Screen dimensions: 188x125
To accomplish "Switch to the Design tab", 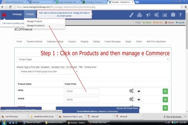I will (x=128, y=42).
